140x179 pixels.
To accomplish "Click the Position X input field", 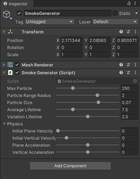I will (71, 40).
